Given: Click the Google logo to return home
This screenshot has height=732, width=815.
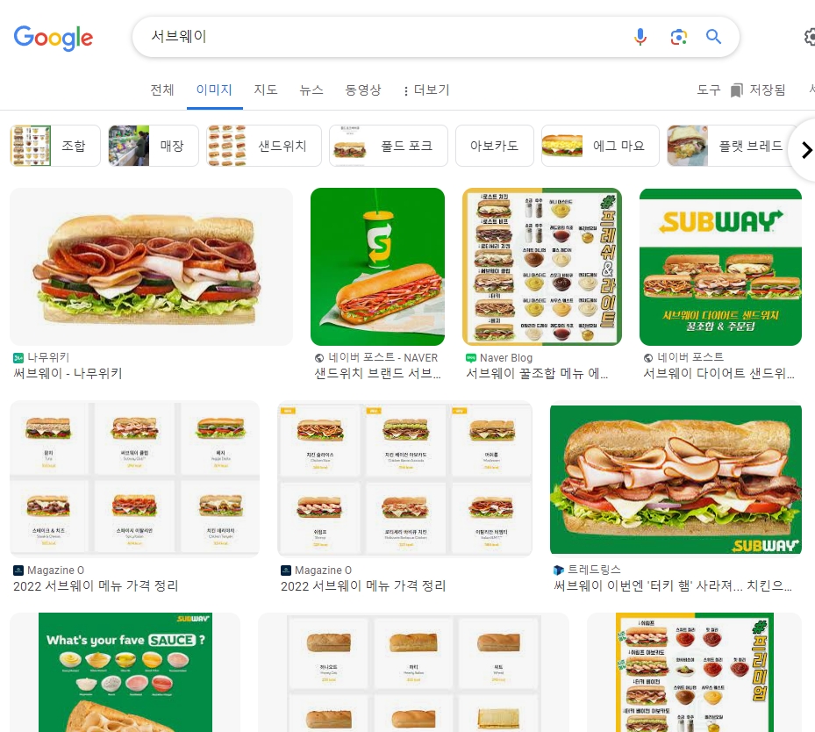Looking at the screenshot, I should (x=53, y=38).
